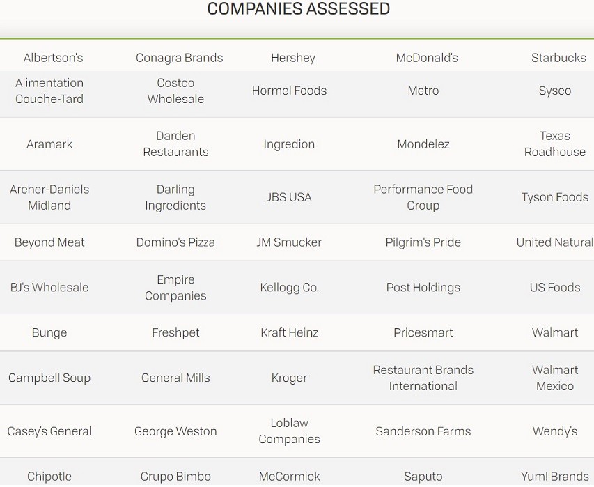
Task: Click Restaurant Brands International
Action: [423, 378]
